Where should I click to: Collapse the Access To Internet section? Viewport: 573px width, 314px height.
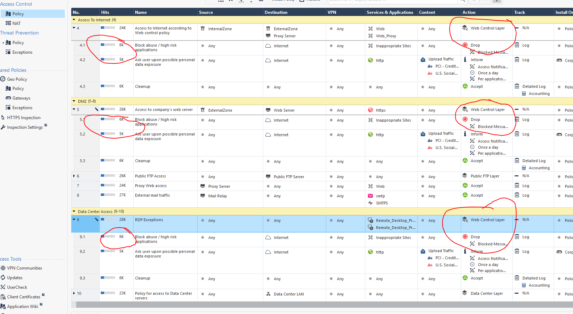pos(74,20)
